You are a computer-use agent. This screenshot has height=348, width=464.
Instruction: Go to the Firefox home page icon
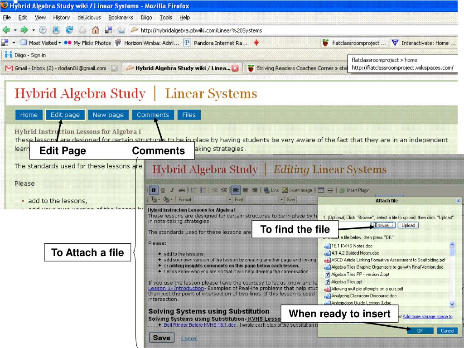(95, 30)
